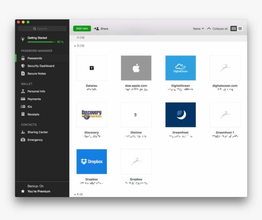
Task: Select the Receipts icon
Action: click(x=23, y=114)
